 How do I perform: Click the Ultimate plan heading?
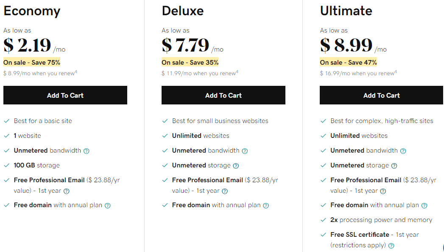tap(346, 11)
